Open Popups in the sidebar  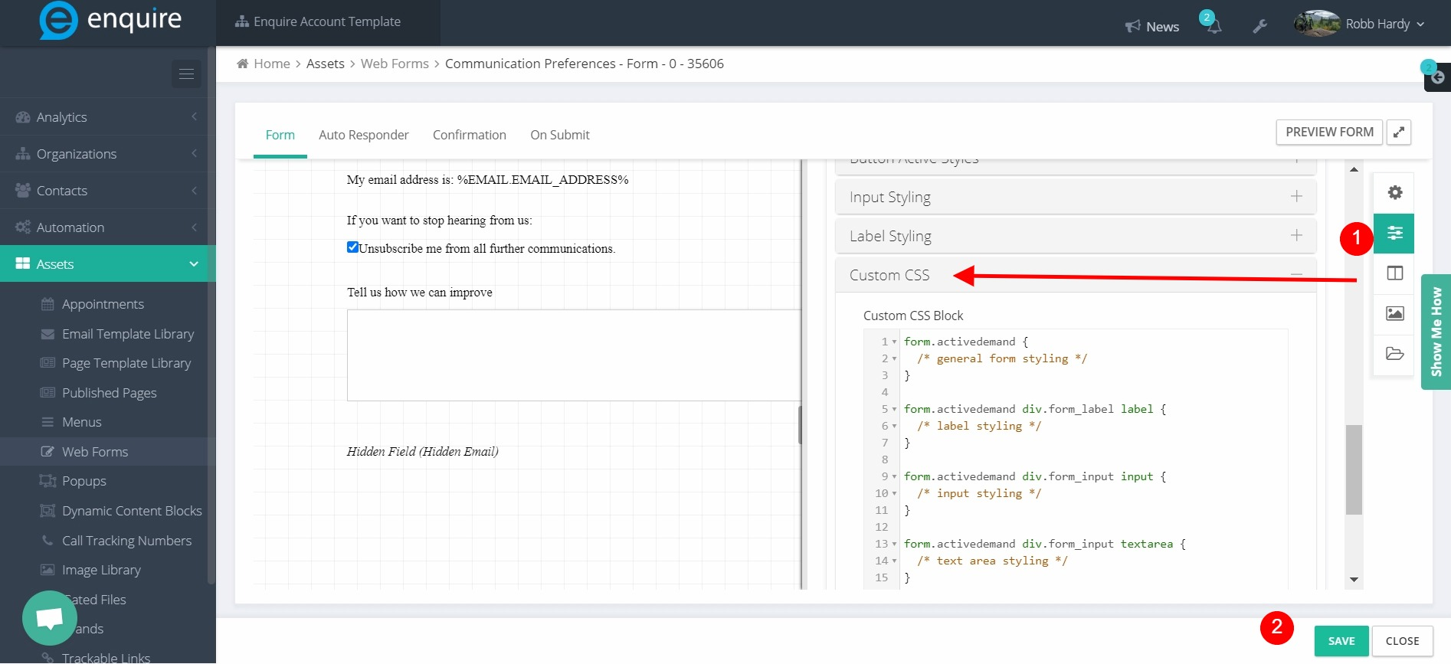84,481
